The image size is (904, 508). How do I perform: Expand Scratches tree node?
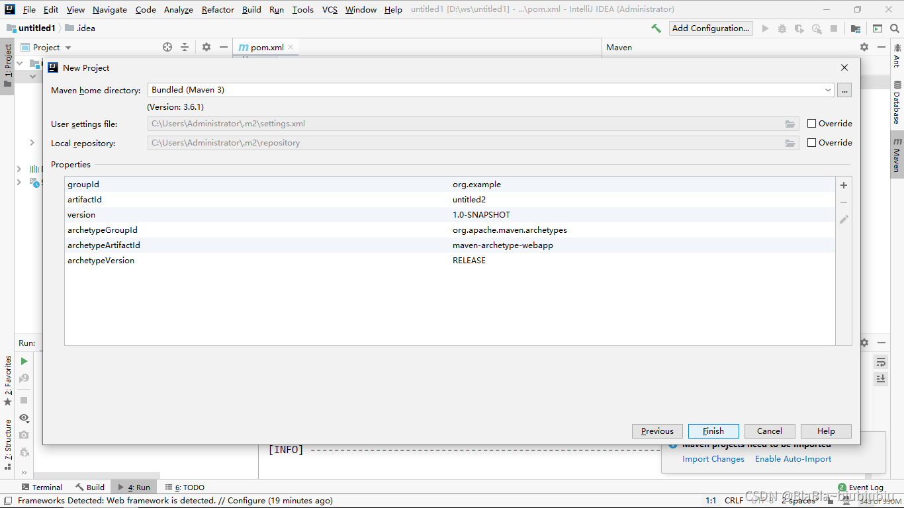19,182
